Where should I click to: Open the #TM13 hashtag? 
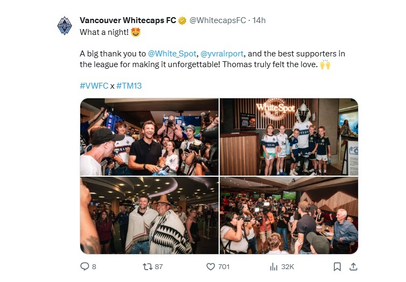tap(129, 86)
